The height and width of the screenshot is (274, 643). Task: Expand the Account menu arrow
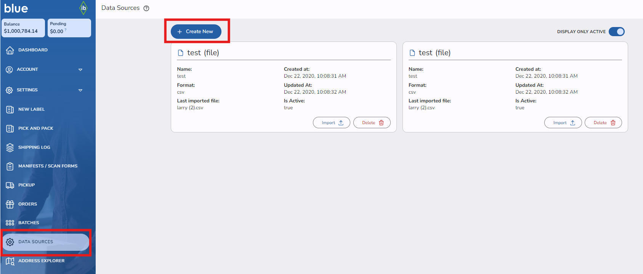(x=80, y=70)
